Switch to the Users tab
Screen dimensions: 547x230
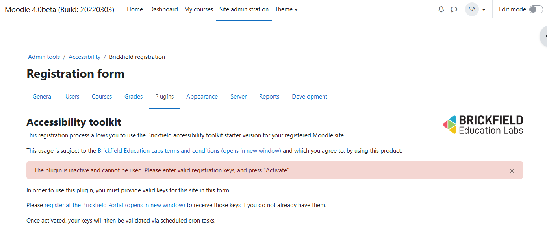(72, 97)
